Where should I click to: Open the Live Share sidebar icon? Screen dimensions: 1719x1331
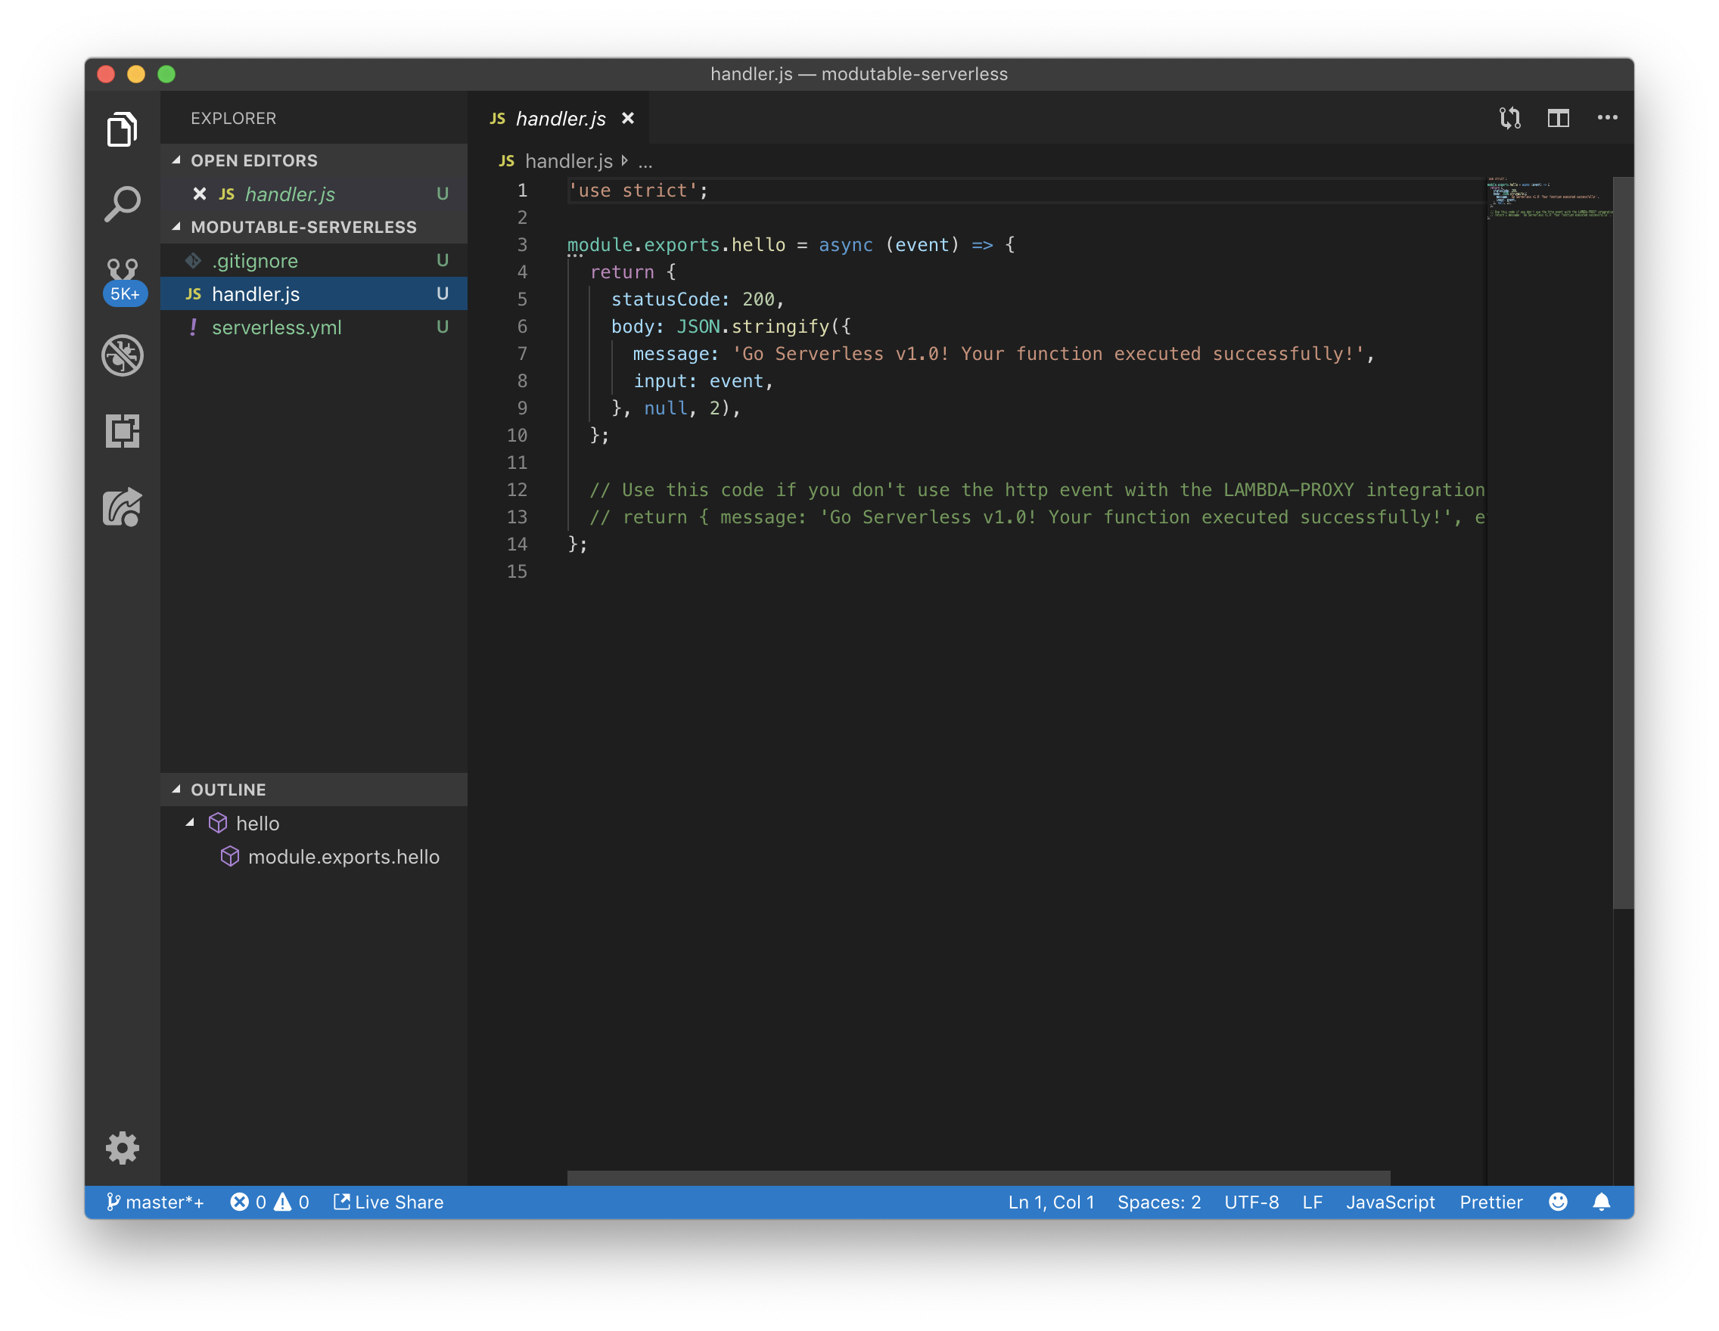(x=123, y=507)
